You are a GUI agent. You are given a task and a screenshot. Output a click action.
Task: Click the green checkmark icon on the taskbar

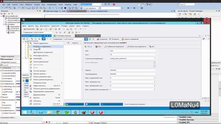67,112
